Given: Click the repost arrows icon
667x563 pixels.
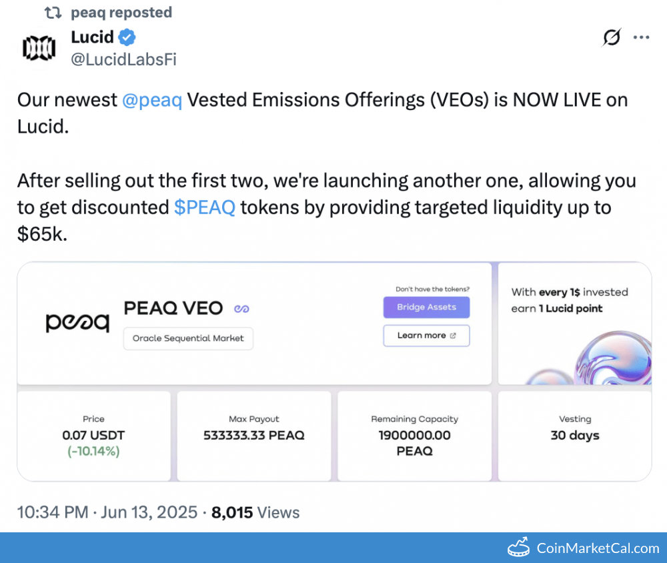Looking at the screenshot, I should (x=53, y=13).
